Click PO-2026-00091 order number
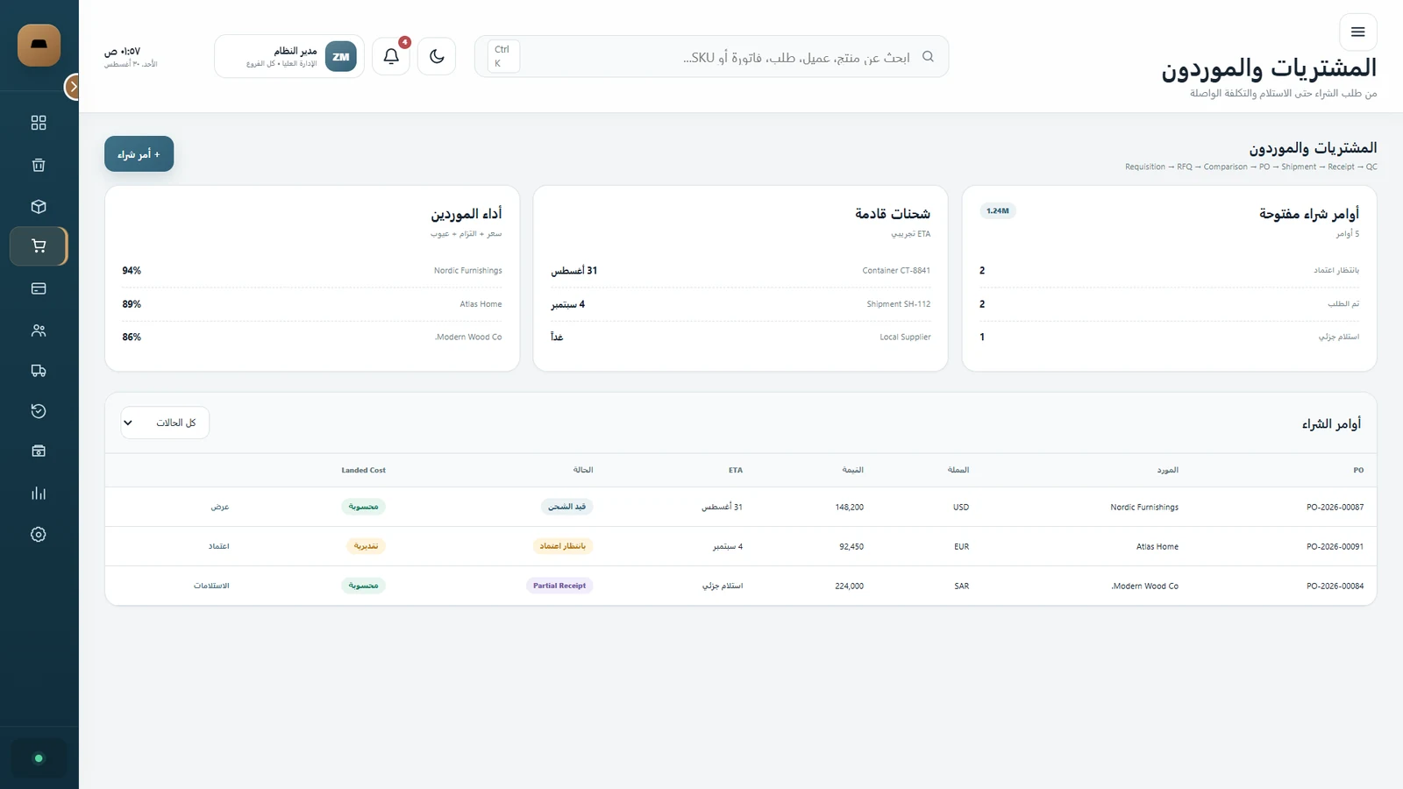The height and width of the screenshot is (789, 1403). 1335,546
